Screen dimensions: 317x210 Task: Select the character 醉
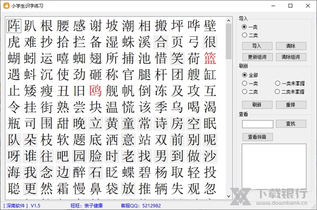79,173
